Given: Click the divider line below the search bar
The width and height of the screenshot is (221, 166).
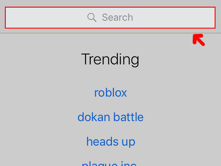Looking at the screenshot, I should (x=110, y=33).
